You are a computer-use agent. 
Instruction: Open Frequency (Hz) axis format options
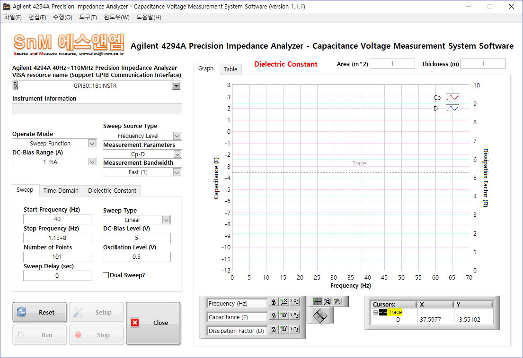[294, 302]
